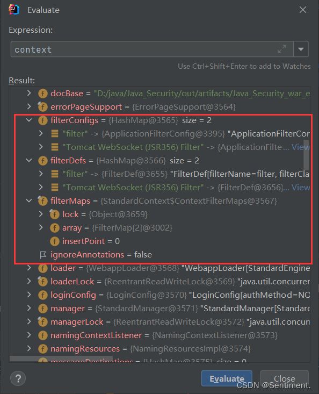Expand the loginConfig node
Image resolution: width=319 pixels, height=394 pixels.
(x=29, y=295)
